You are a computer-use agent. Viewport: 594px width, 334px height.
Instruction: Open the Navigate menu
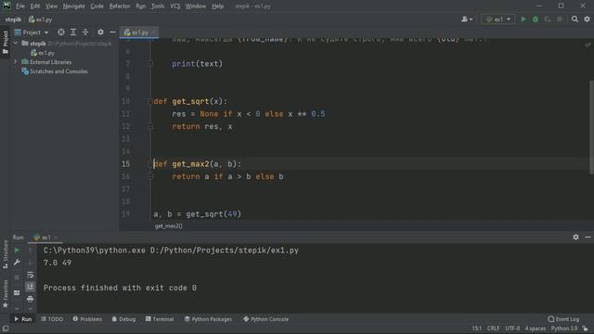(74, 6)
